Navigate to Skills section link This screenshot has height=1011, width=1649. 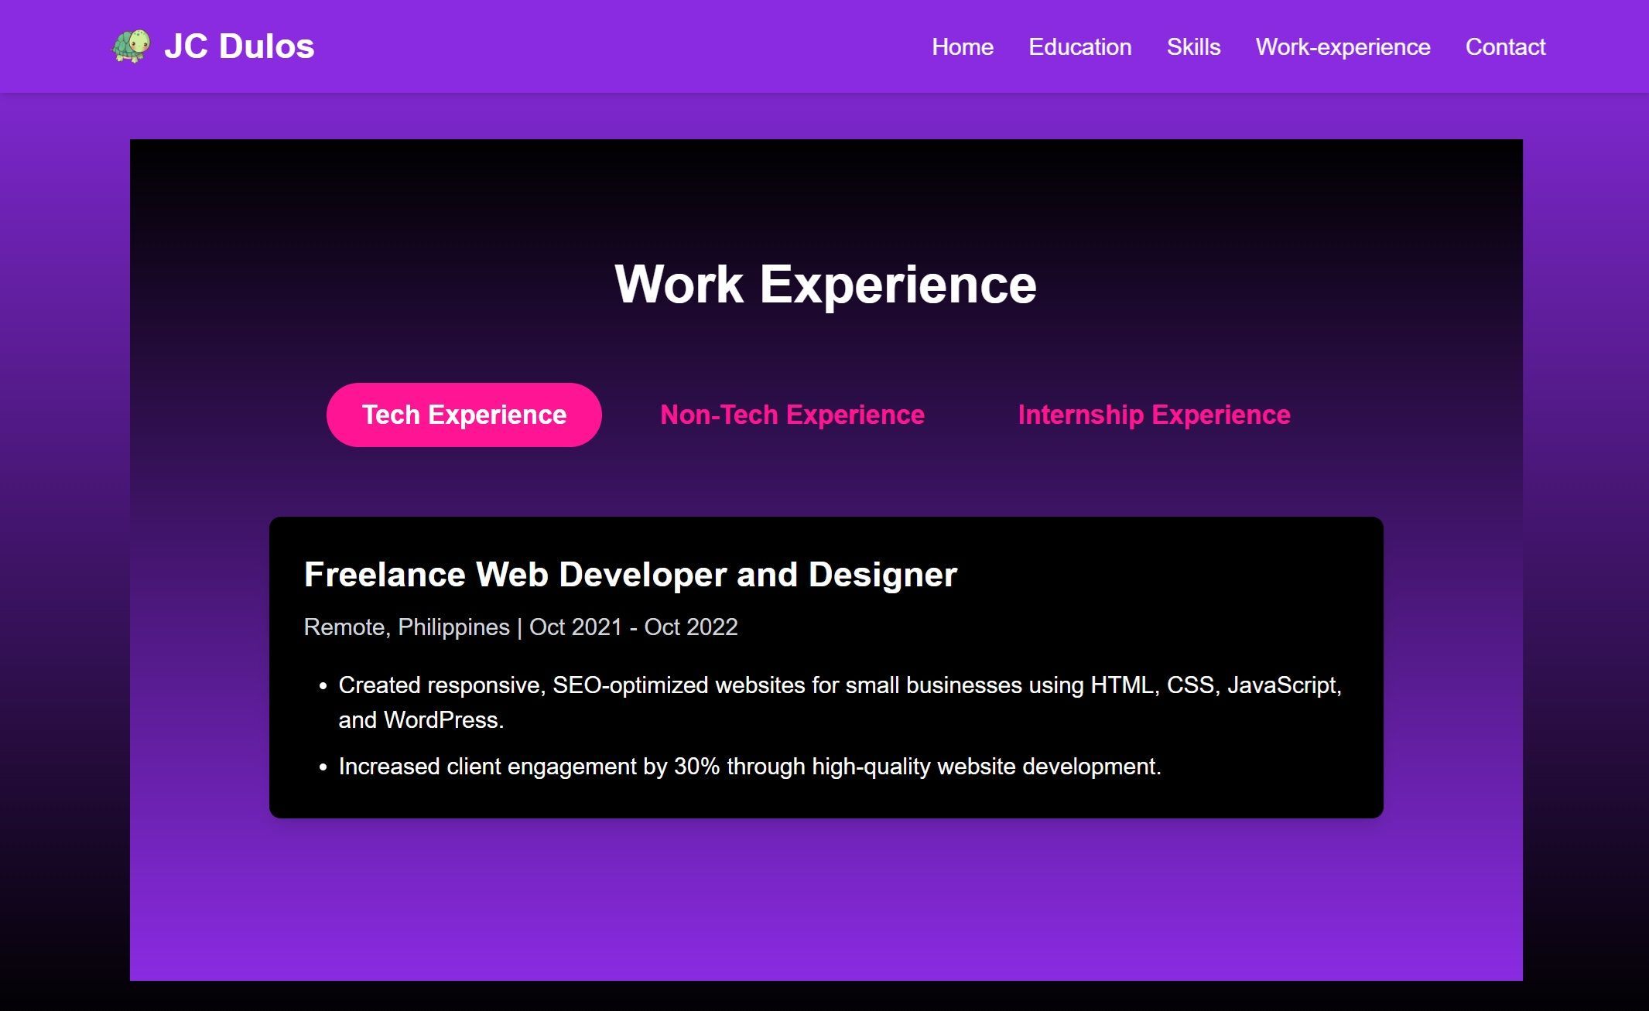[x=1193, y=47]
